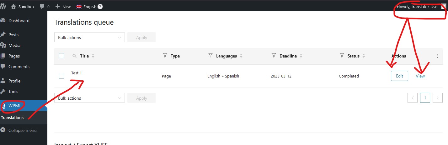Sort by Title using sort arrows
Image resolution: width=448 pixels, height=145 pixels.
point(93,56)
